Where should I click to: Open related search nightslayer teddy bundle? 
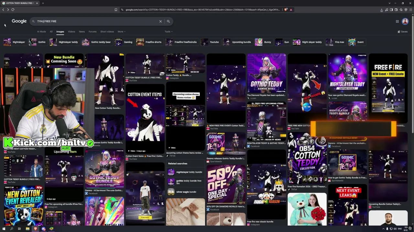click(x=185, y=172)
